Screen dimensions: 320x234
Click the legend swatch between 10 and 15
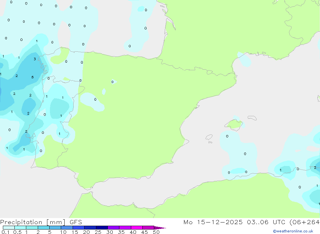(67, 228)
